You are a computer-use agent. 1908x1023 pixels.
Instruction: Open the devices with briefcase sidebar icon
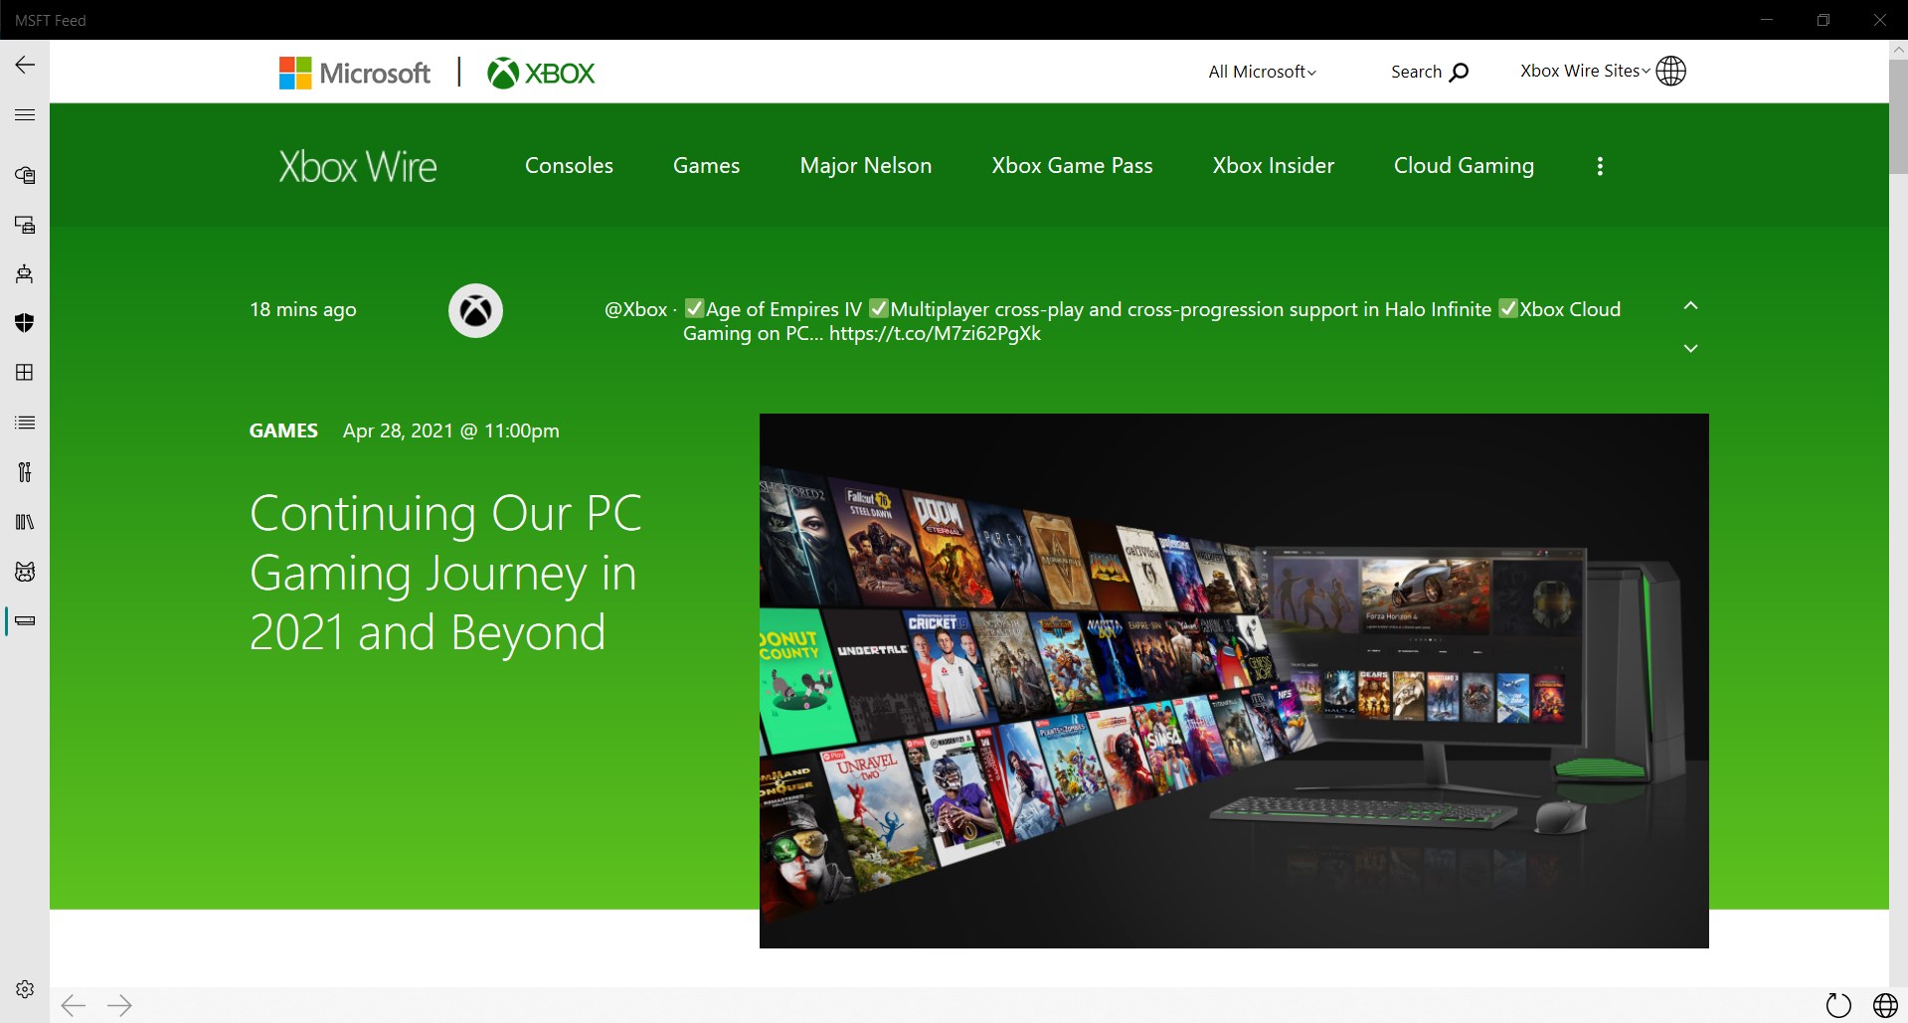coord(25,225)
